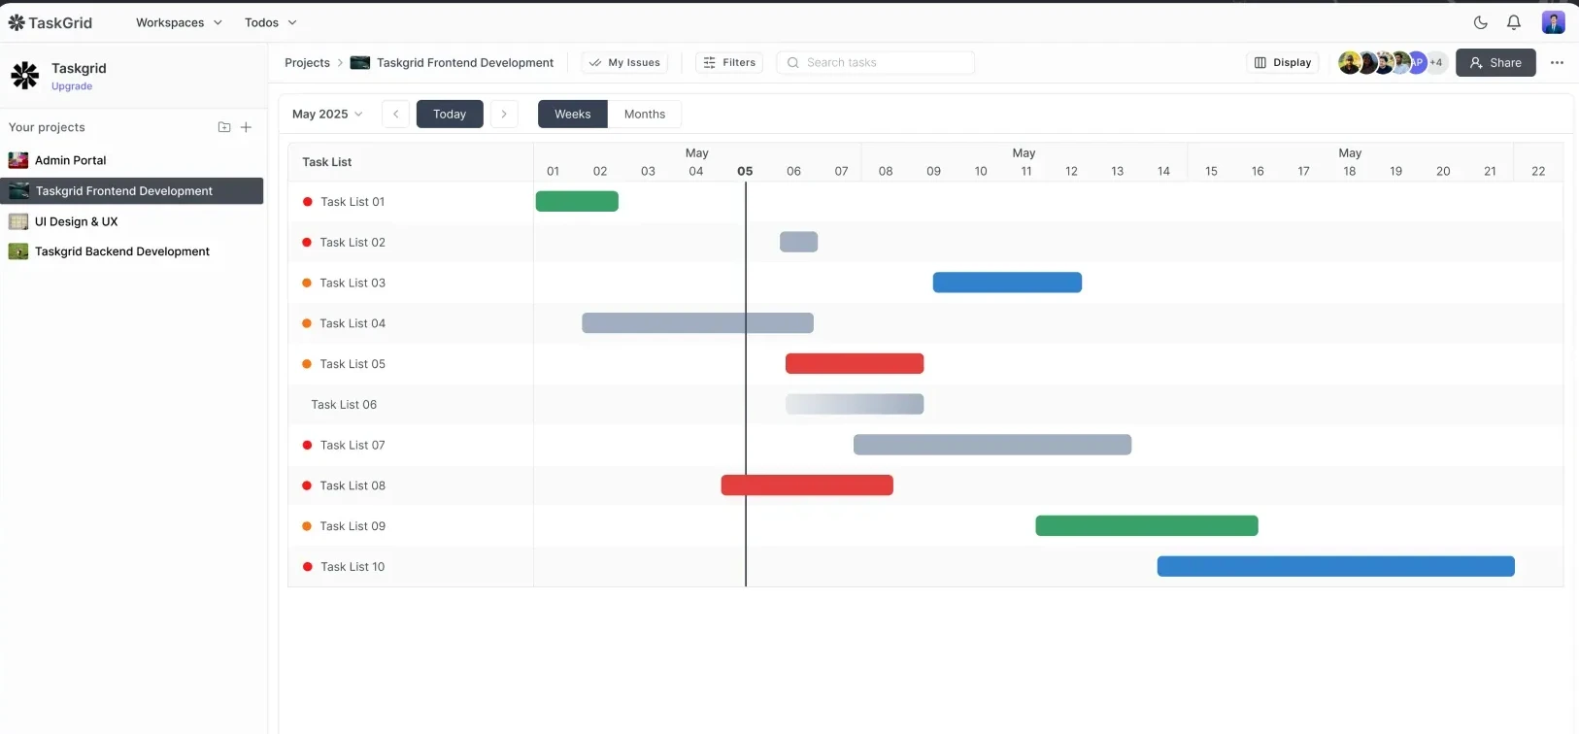Click Task List 04 gray timeline bar

697,323
